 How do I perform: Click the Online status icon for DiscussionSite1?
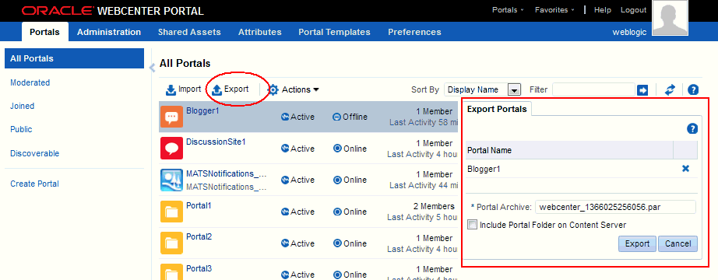[338, 149]
